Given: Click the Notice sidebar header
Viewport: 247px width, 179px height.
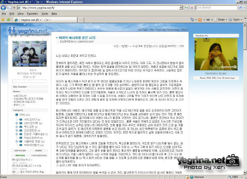Looking at the screenshot, I should pyautogui.click(x=30, y=92).
